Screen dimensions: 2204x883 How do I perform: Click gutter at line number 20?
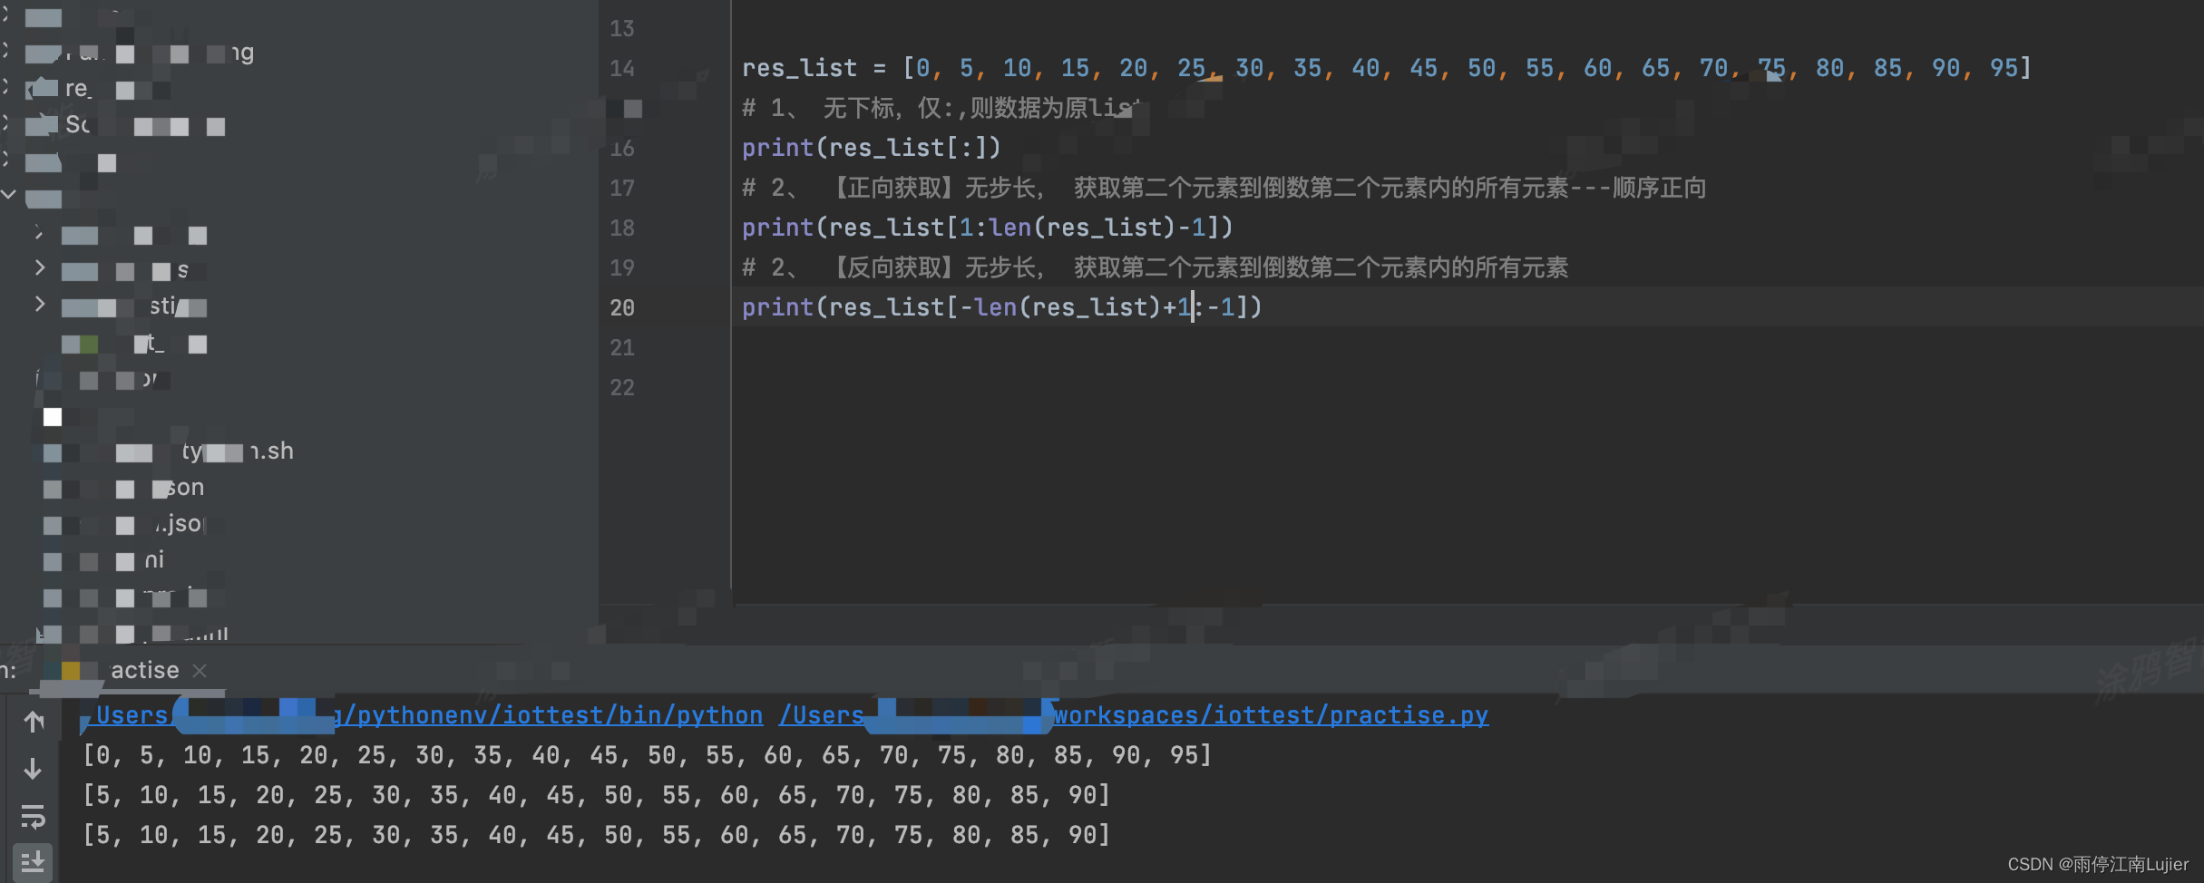tap(622, 307)
